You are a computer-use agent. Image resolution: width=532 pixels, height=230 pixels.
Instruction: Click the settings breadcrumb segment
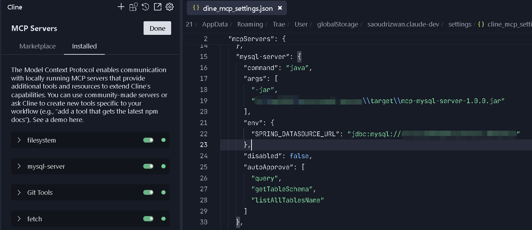click(460, 24)
